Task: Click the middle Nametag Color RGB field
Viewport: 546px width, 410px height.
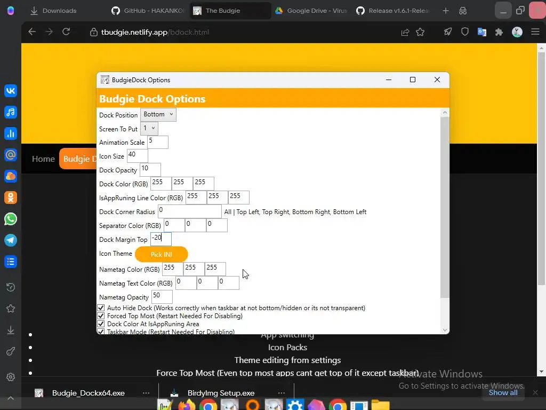Action: click(194, 269)
